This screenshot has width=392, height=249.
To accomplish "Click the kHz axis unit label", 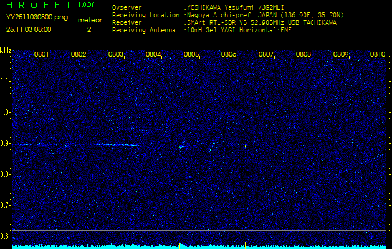I will pyautogui.click(x=6, y=50).
